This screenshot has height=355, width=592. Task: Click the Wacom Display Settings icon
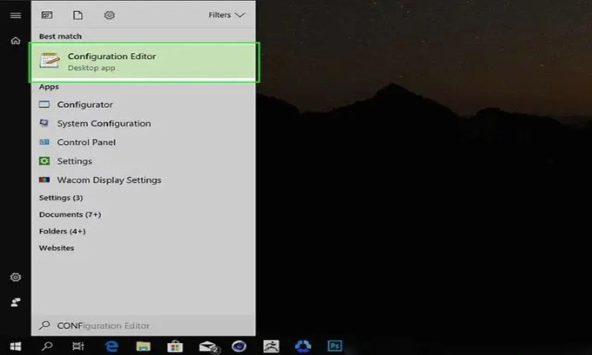(44, 180)
